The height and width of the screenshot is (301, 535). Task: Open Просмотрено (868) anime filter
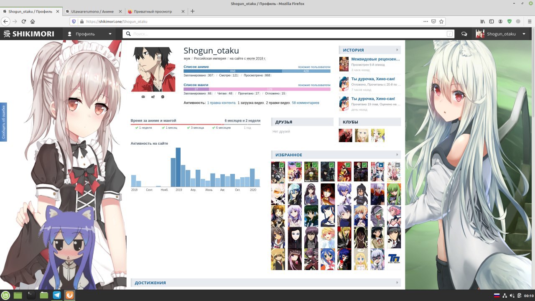click(x=257, y=76)
